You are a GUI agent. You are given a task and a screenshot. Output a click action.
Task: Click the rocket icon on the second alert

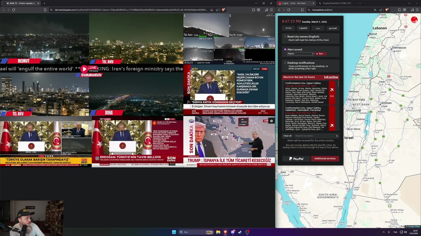click(332, 125)
